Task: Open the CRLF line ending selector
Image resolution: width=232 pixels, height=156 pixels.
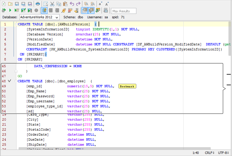Action: click(x=209, y=153)
